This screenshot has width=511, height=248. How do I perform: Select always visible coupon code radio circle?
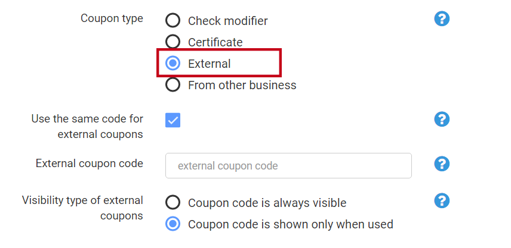pyautogui.click(x=173, y=203)
